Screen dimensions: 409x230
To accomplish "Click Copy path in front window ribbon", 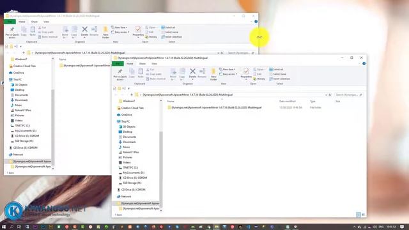I will pyautogui.click(x=154, y=74).
